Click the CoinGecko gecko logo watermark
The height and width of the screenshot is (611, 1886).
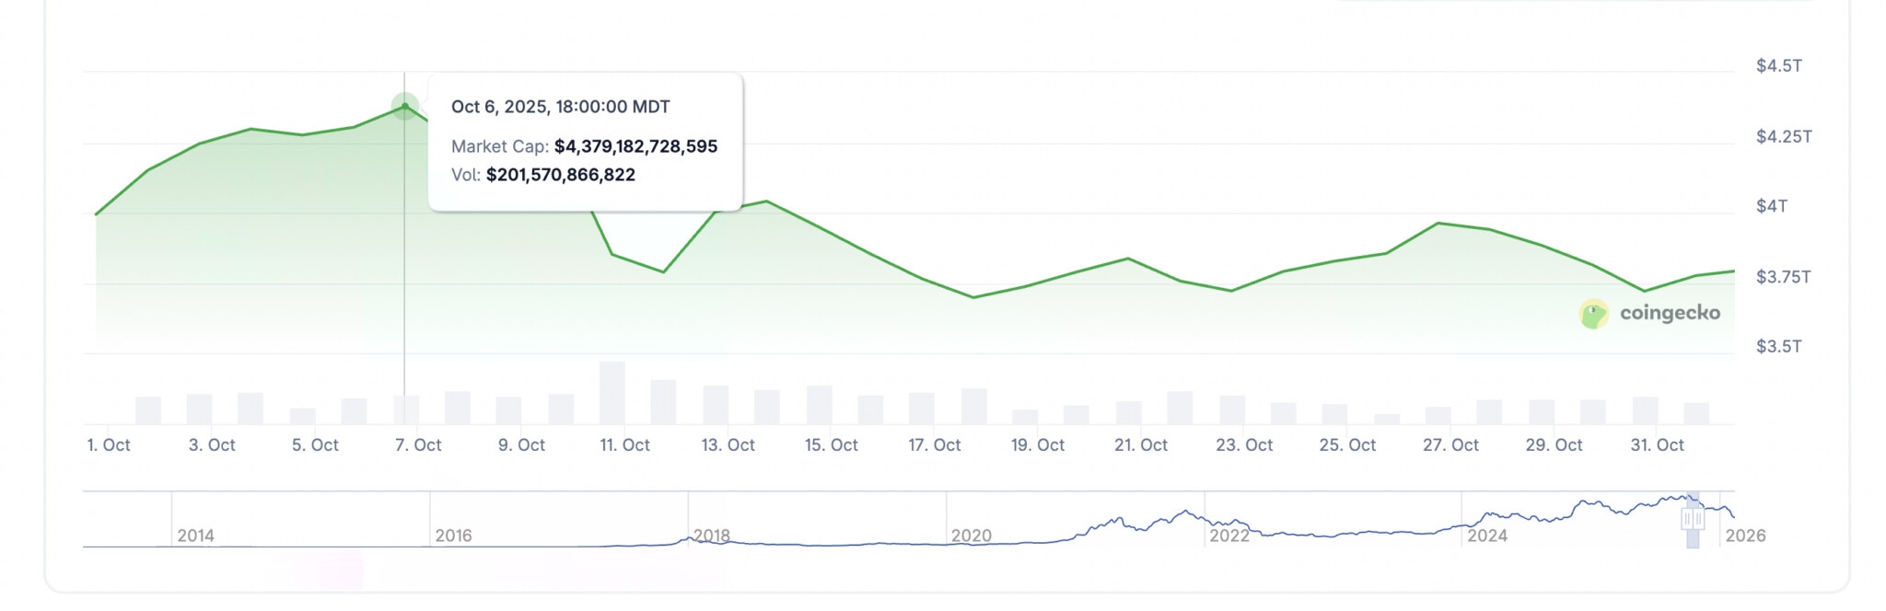[x=1593, y=314]
